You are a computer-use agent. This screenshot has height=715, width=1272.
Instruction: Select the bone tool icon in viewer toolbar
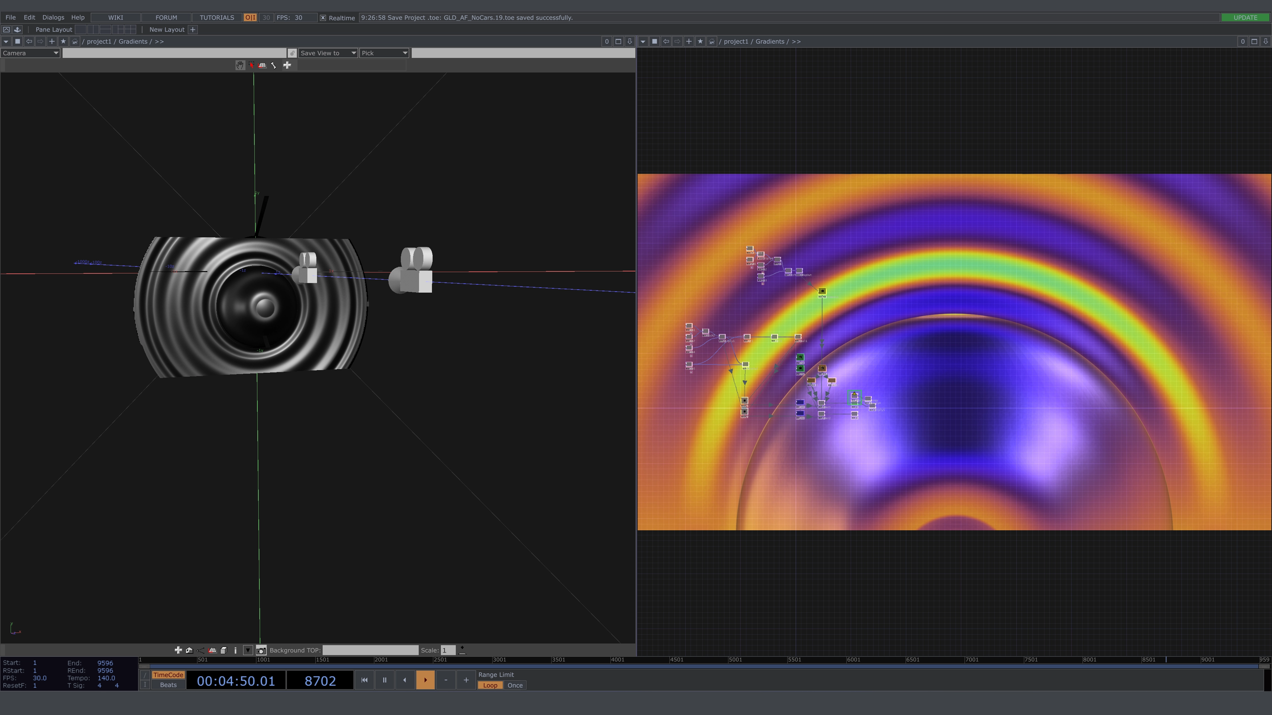pos(274,65)
